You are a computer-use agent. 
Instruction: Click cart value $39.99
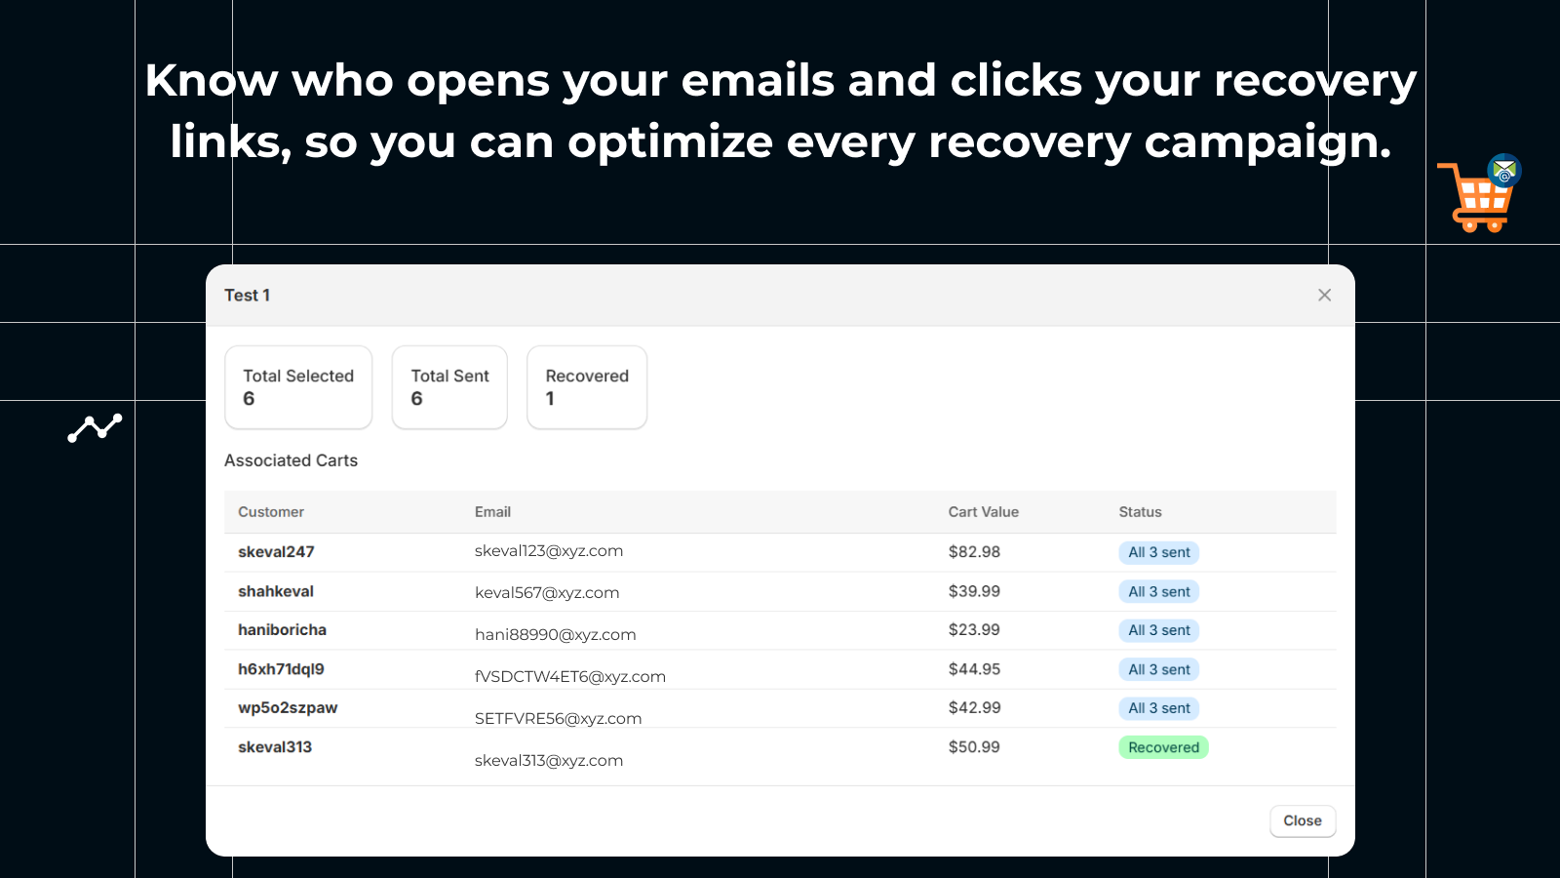click(974, 591)
